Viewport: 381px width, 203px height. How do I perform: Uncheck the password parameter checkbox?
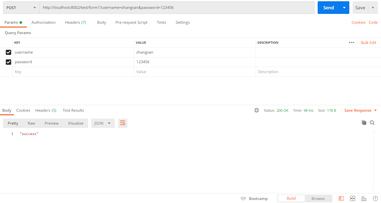point(8,62)
